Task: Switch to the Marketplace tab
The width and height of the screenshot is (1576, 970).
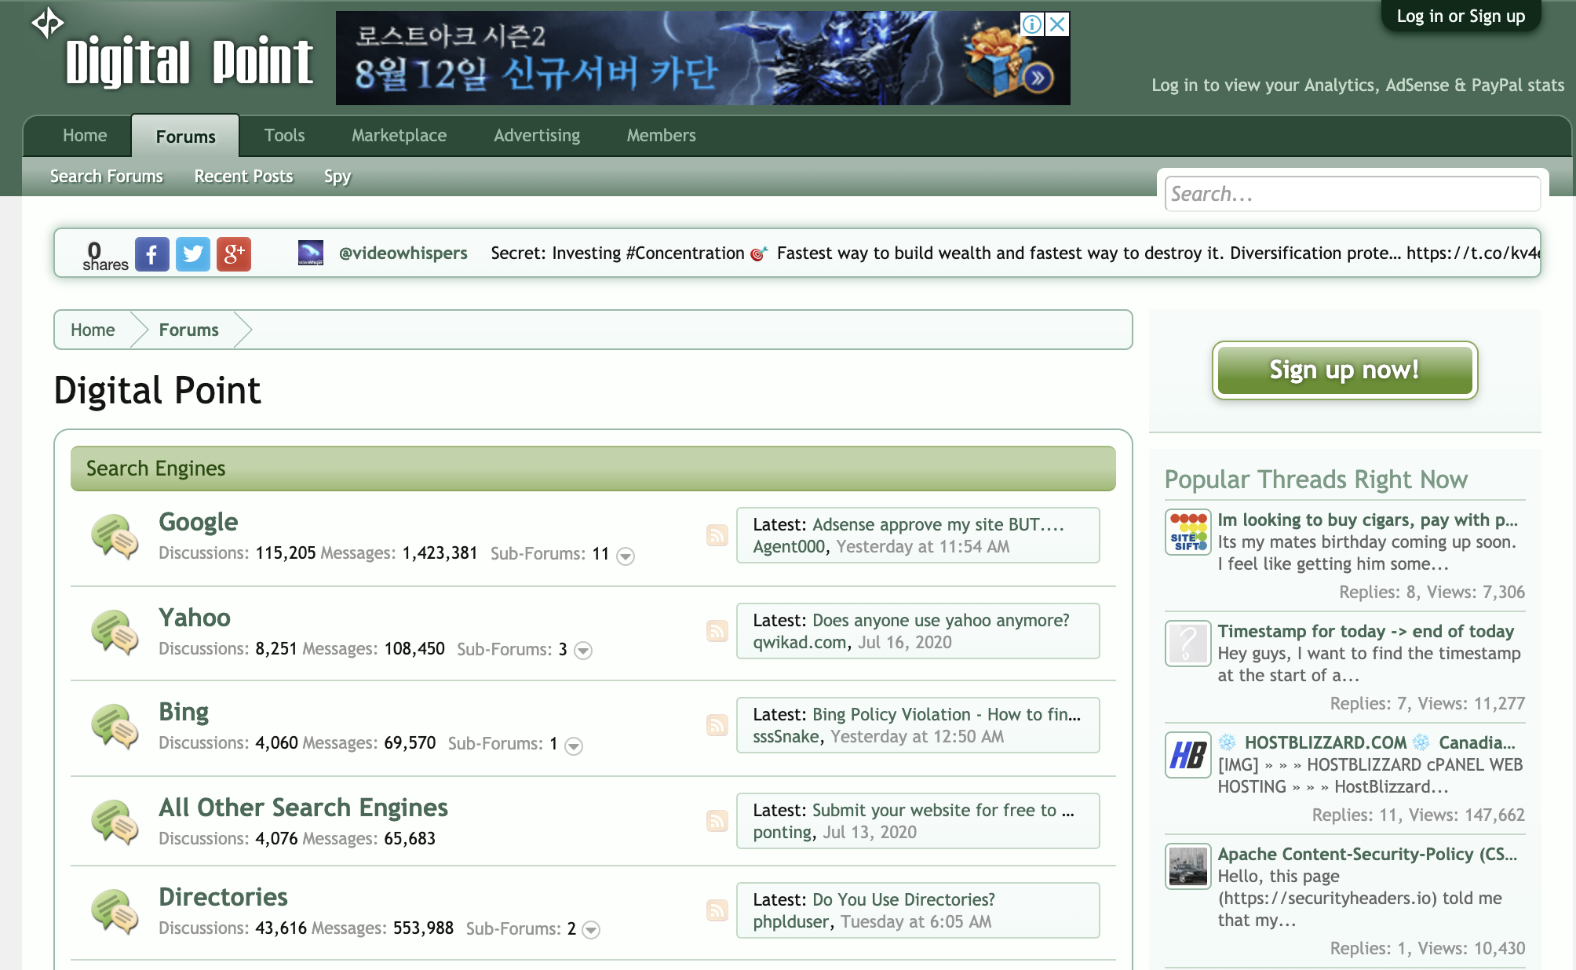Action: (x=399, y=135)
